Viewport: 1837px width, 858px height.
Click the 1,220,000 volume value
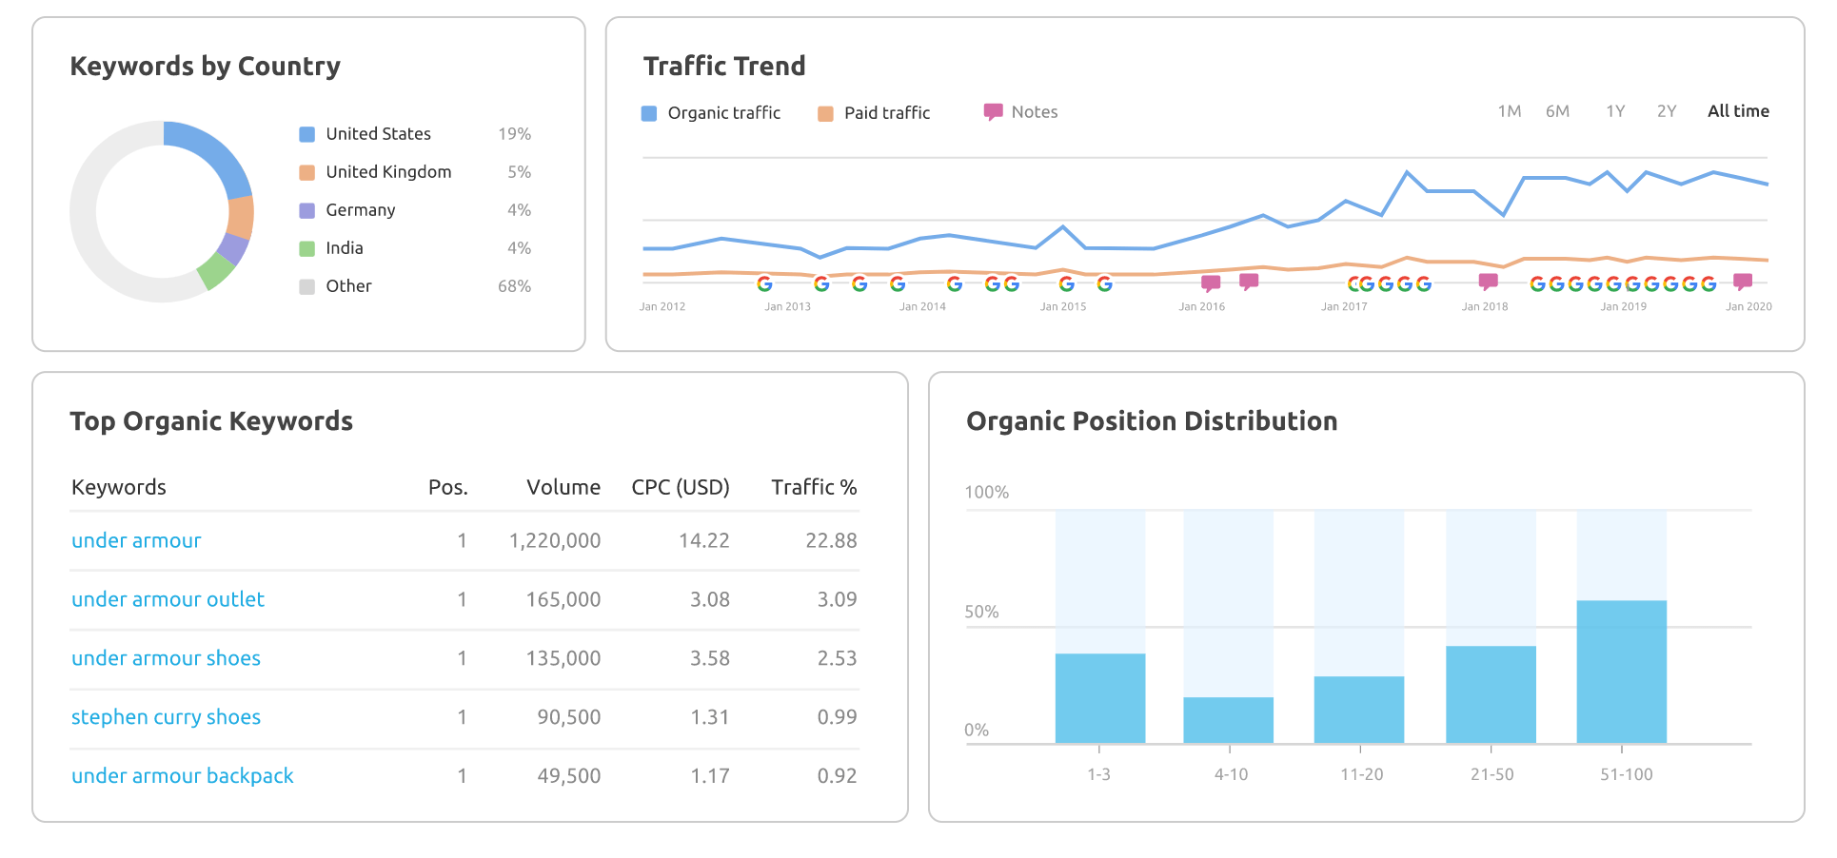coord(555,540)
